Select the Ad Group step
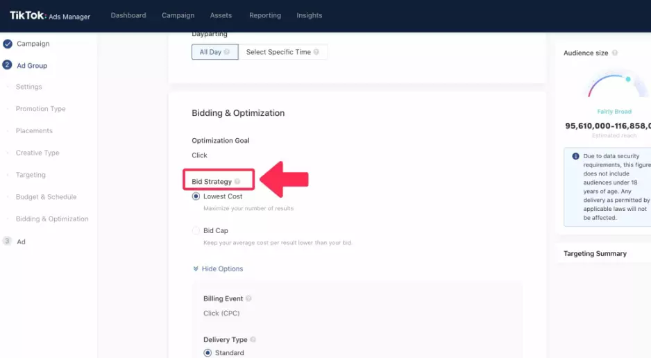This screenshot has width=651, height=358. [32, 65]
